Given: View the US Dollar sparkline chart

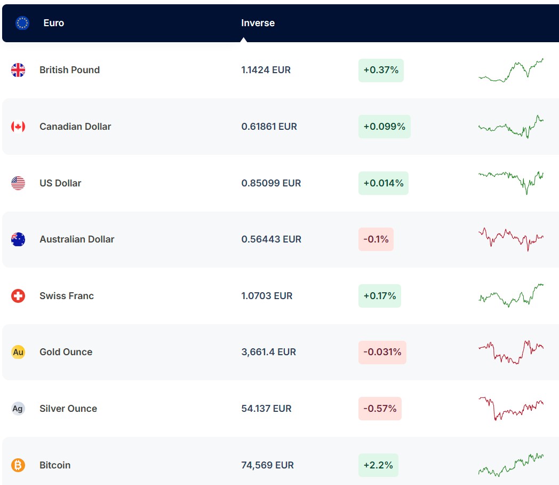Looking at the screenshot, I should point(510,182).
